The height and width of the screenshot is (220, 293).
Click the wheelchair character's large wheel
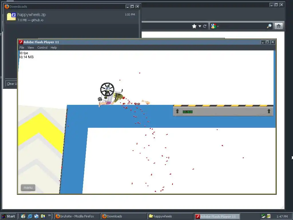[x=107, y=89]
